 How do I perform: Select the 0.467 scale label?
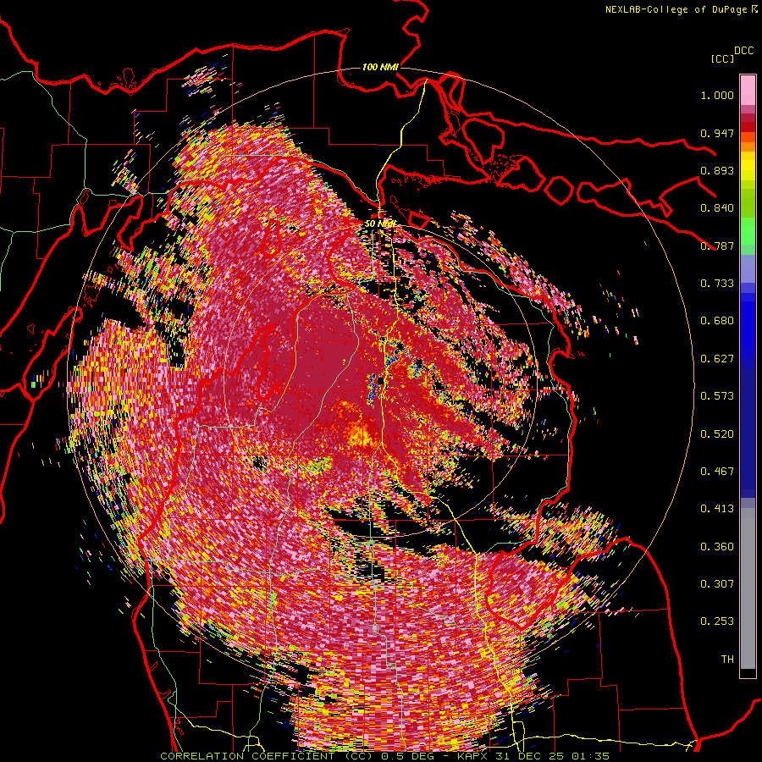(x=717, y=472)
